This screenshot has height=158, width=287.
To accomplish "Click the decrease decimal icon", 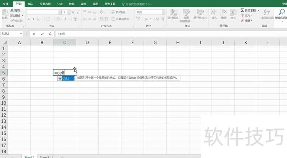I will [163, 19].
